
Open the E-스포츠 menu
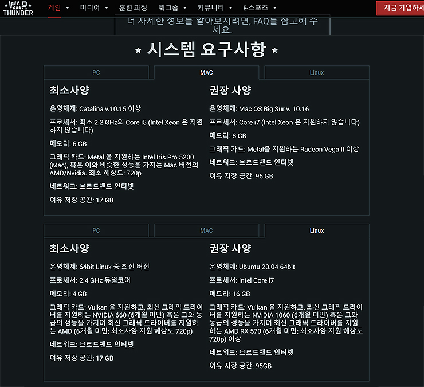click(256, 7)
